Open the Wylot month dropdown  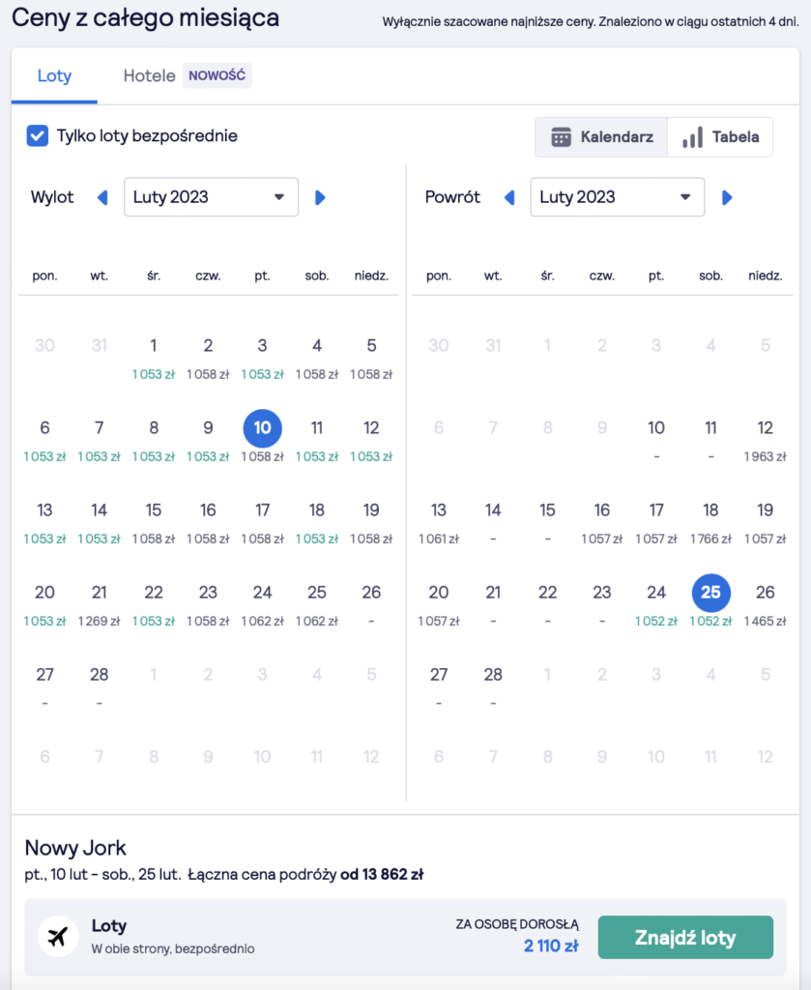(211, 197)
